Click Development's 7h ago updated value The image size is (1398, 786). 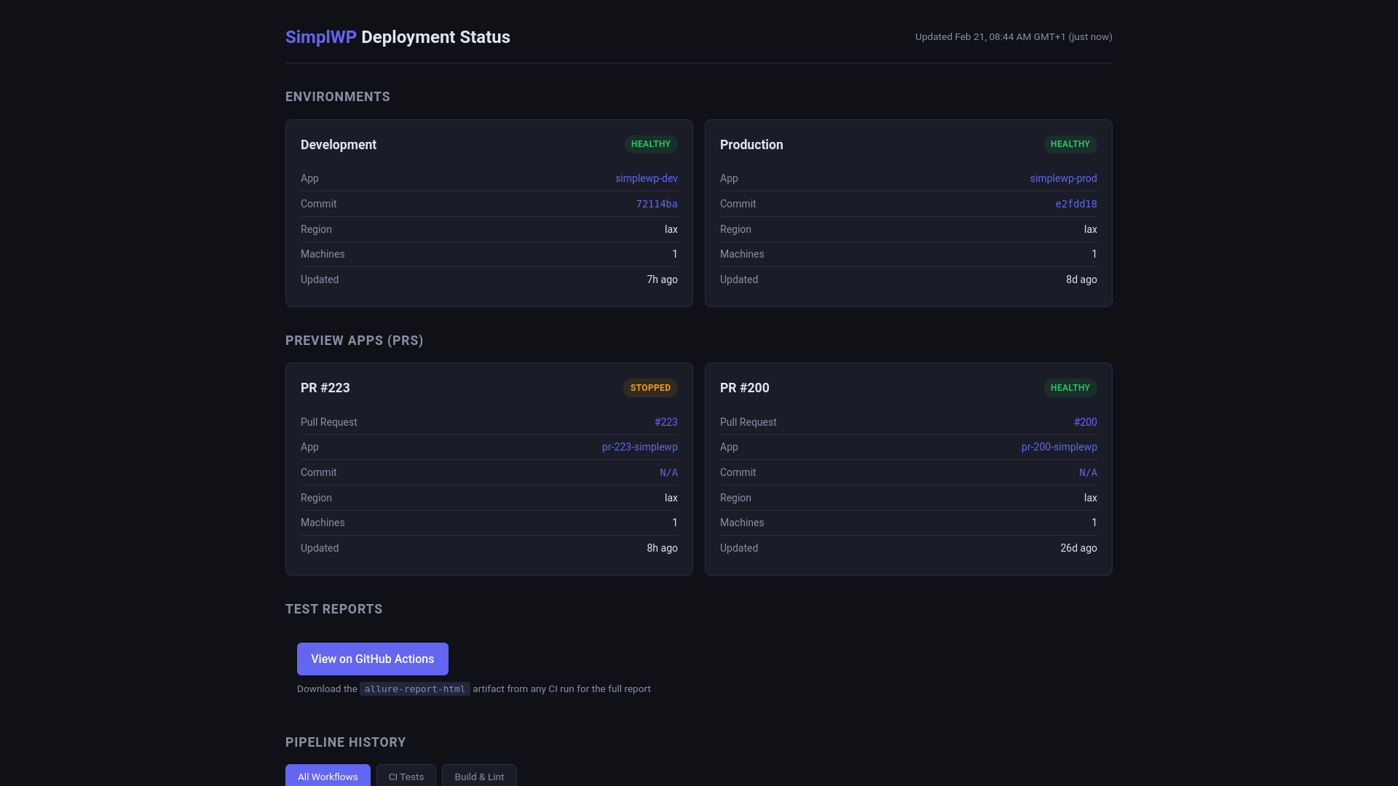point(663,279)
